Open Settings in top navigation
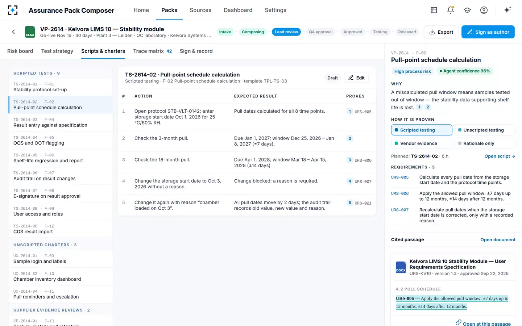The image size is (522, 326). pyautogui.click(x=275, y=10)
